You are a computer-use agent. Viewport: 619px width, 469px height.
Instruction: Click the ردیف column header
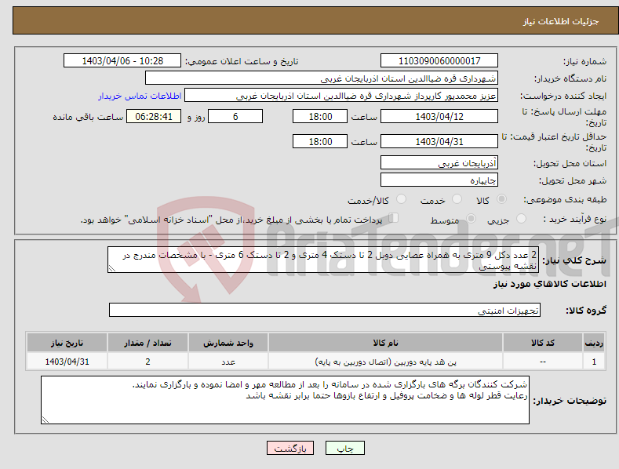594,343
